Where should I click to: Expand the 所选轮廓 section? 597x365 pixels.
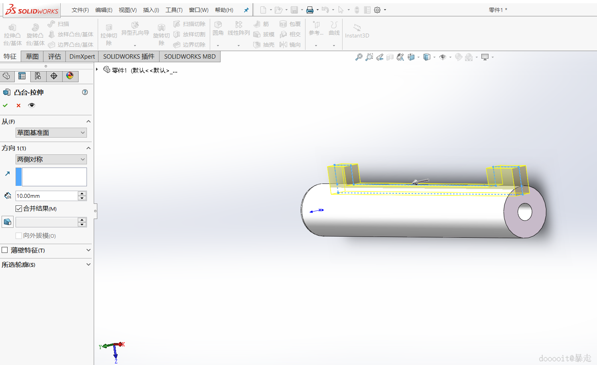click(x=88, y=264)
